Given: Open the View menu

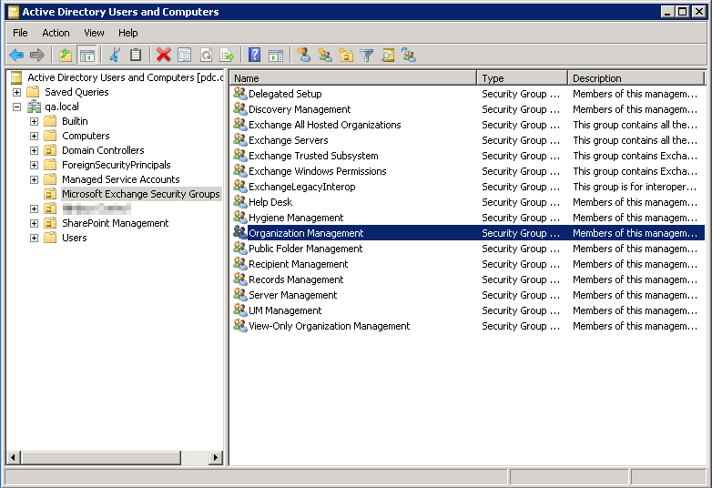Looking at the screenshot, I should (94, 33).
